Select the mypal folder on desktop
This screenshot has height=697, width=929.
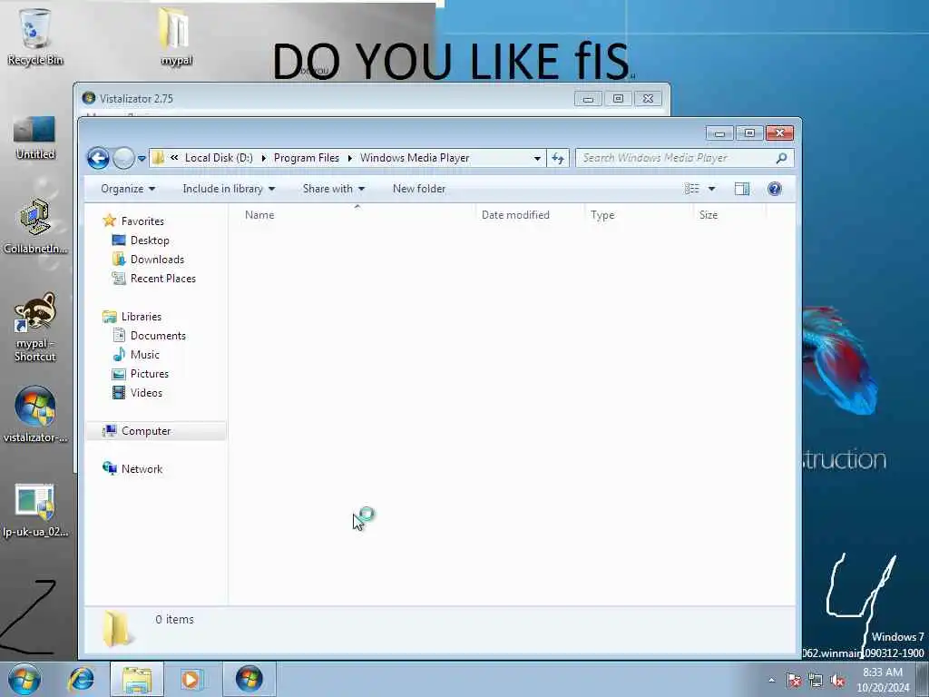(x=176, y=36)
